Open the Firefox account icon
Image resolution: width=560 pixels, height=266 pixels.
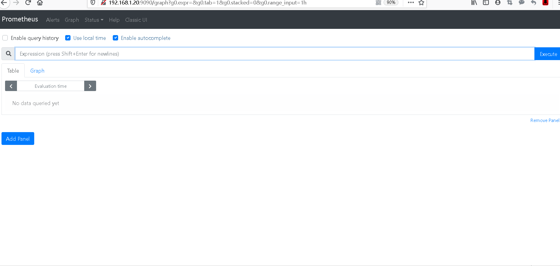[498, 3]
